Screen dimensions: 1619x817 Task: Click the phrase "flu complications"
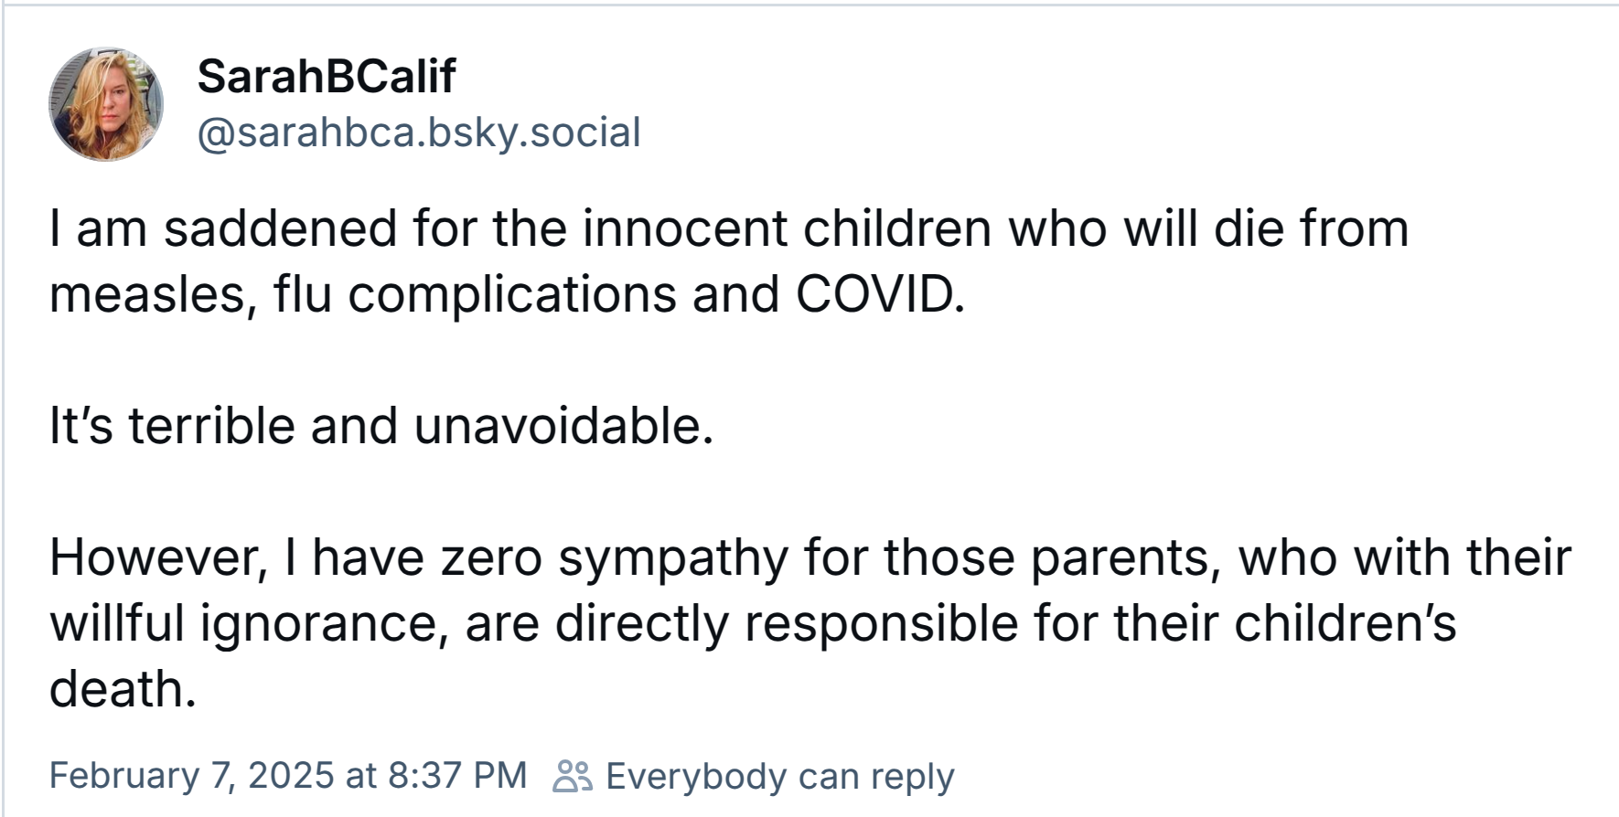(x=475, y=296)
